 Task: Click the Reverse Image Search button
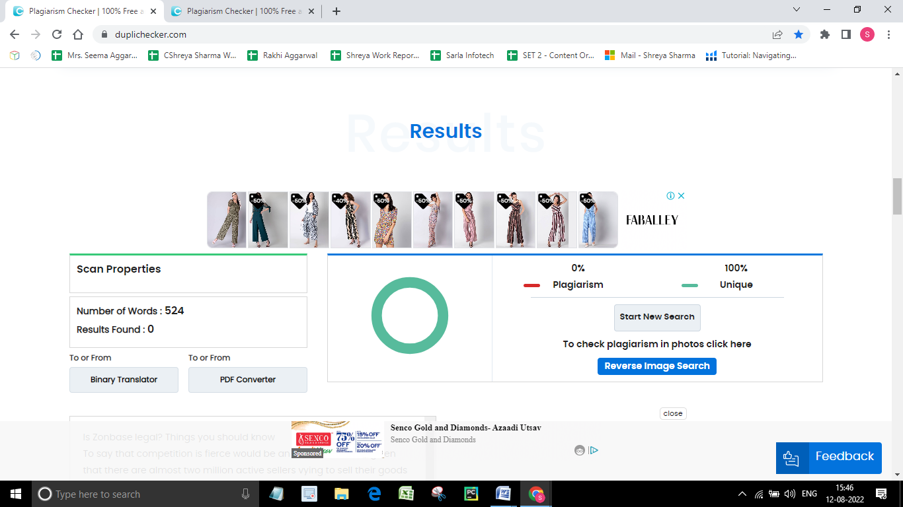tap(657, 366)
